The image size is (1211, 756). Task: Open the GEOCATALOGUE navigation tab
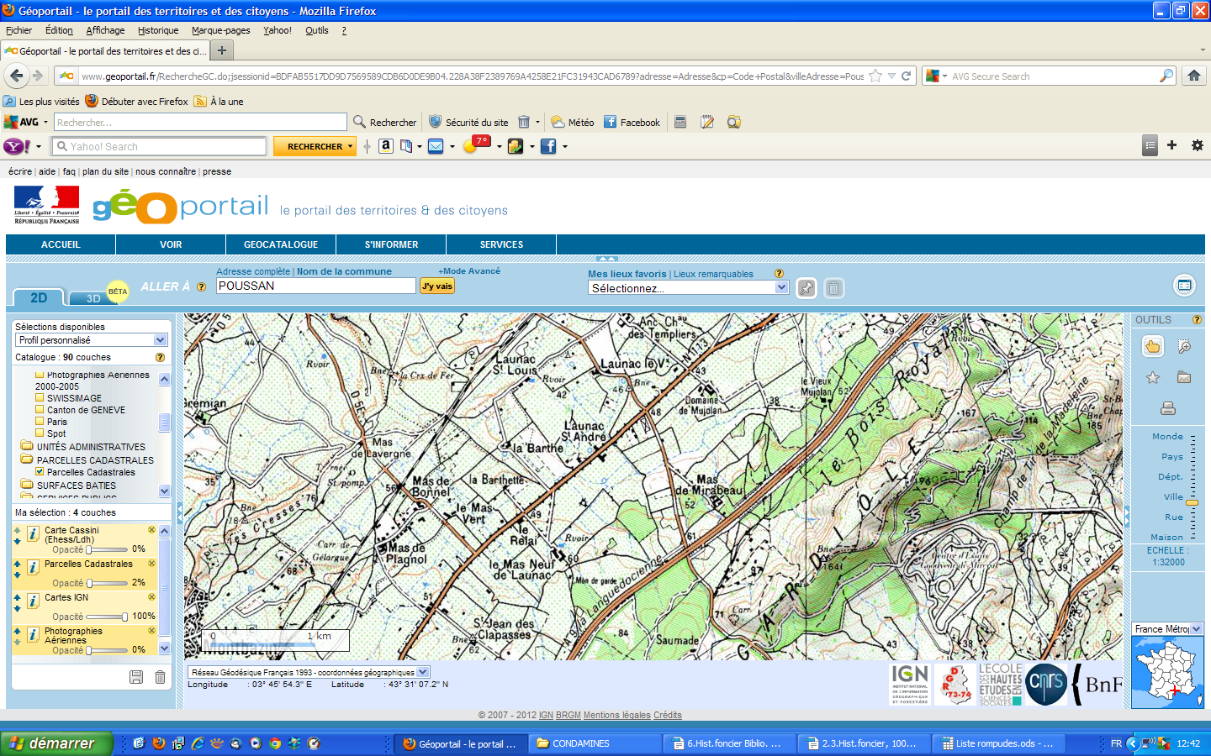pyautogui.click(x=281, y=244)
